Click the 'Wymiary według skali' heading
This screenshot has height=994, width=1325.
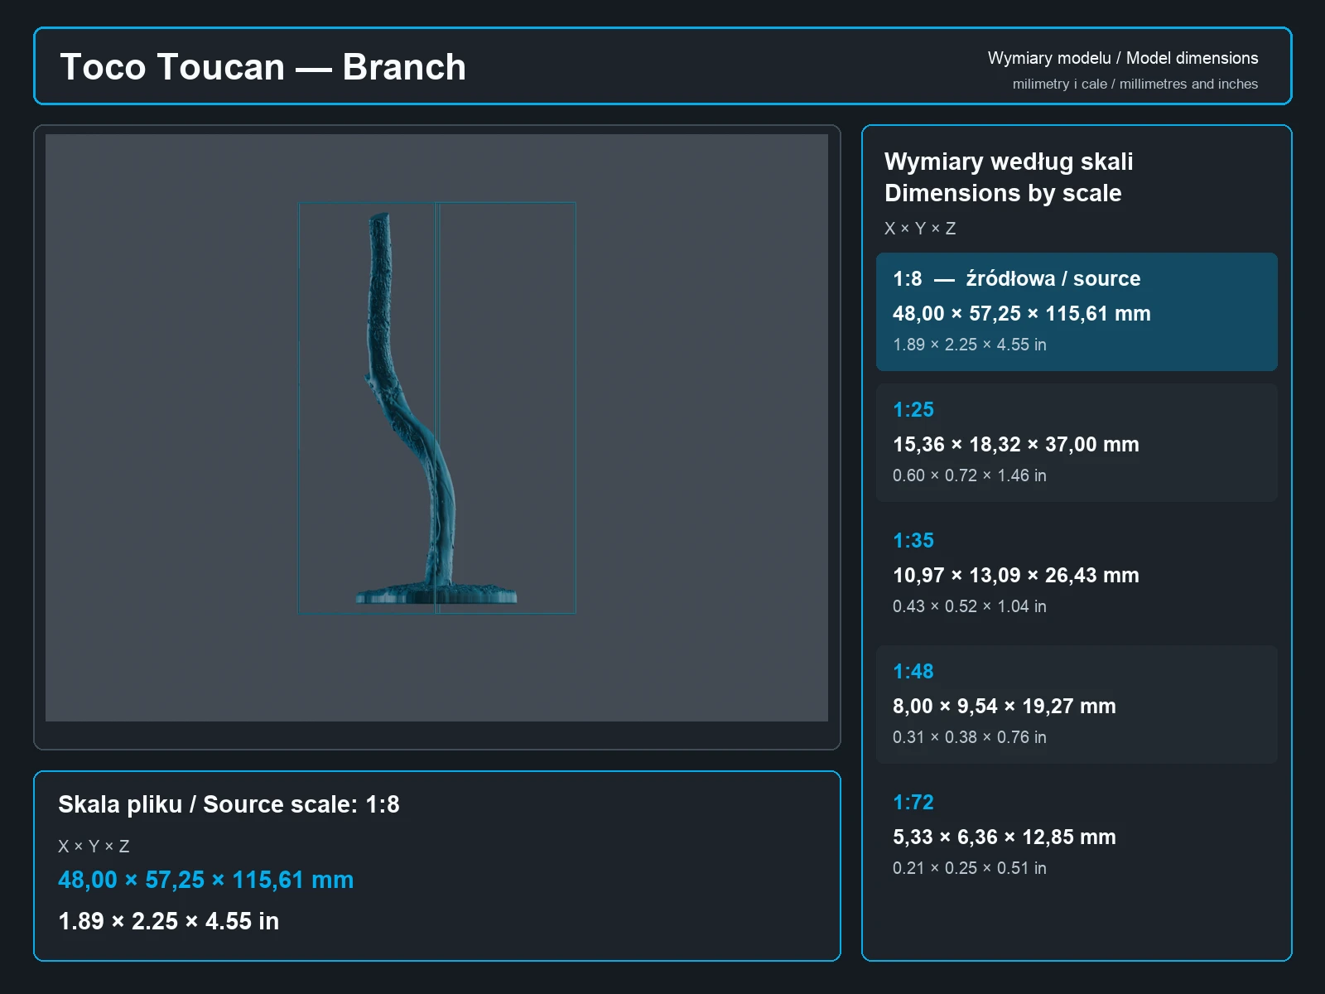point(1009,162)
